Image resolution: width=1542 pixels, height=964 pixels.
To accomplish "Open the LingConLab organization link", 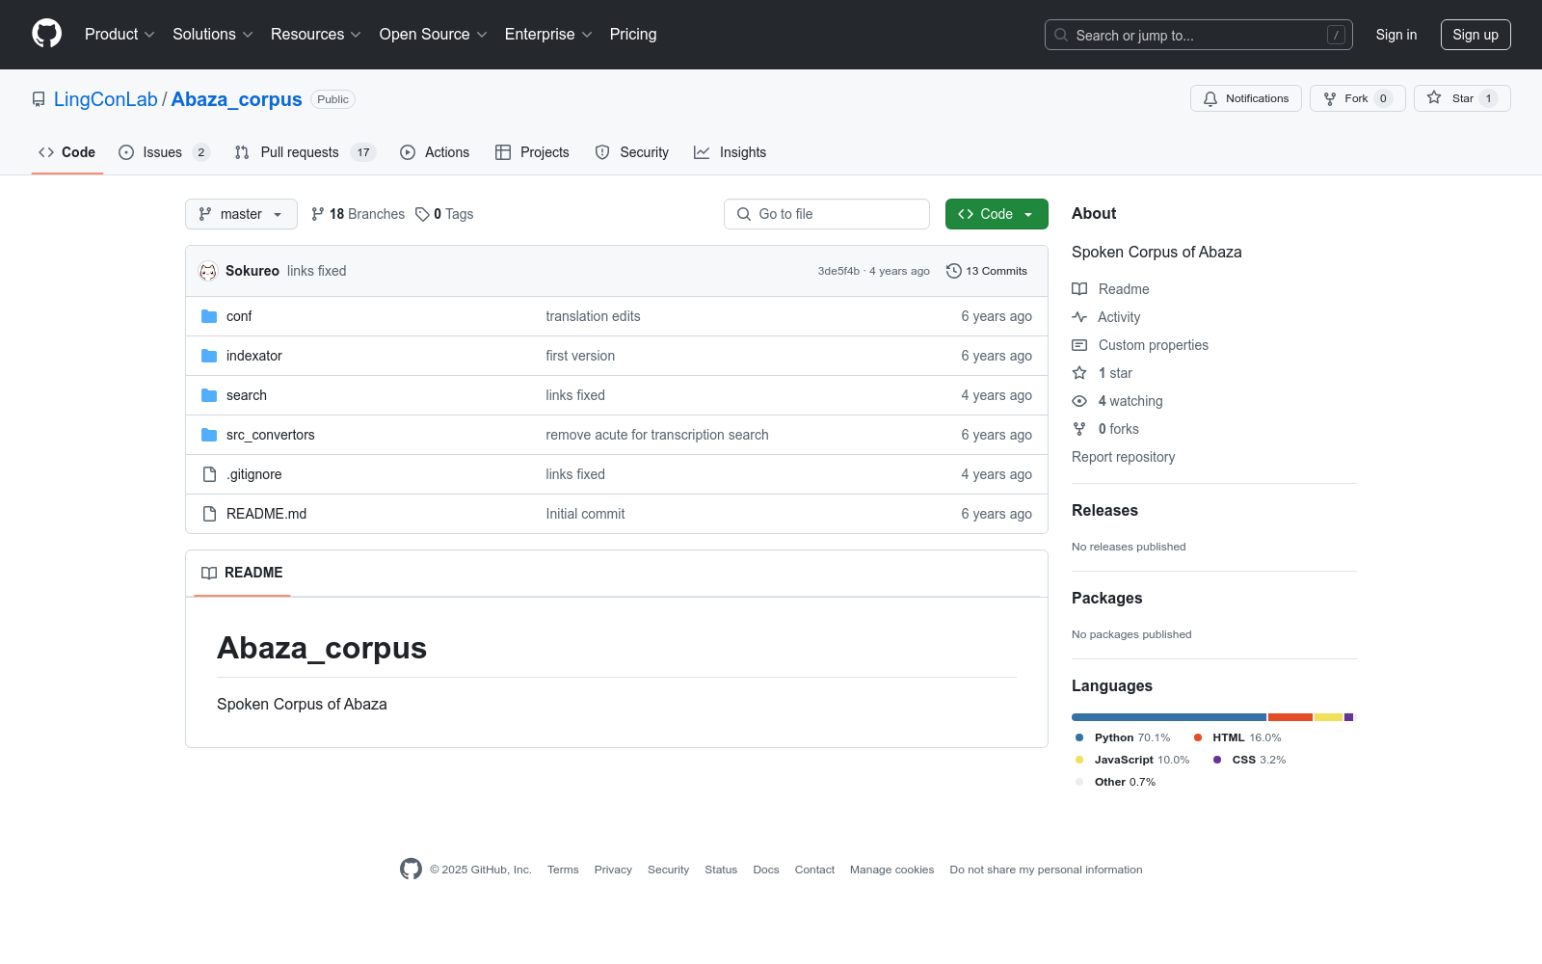I will pos(106,99).
